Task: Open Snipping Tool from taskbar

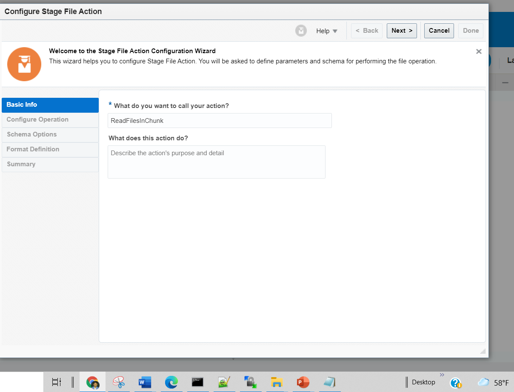Action: point(119,382)
